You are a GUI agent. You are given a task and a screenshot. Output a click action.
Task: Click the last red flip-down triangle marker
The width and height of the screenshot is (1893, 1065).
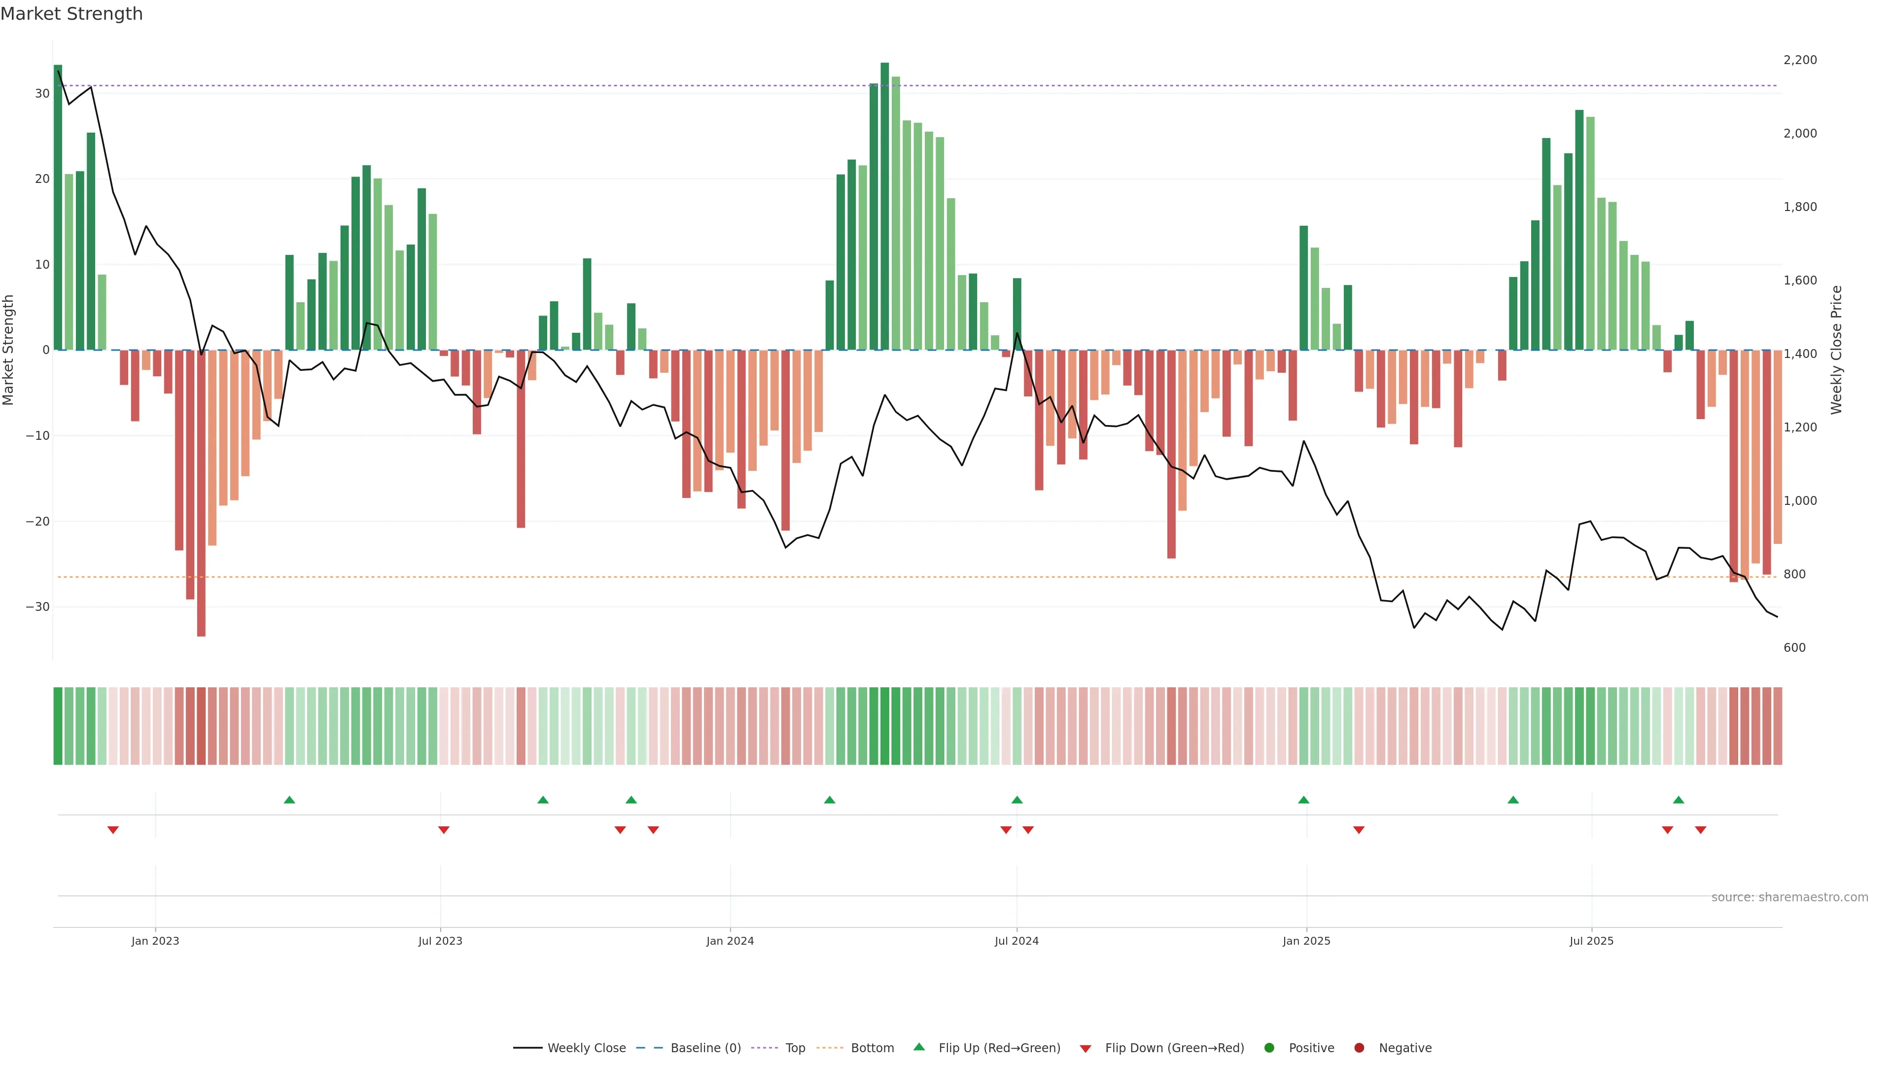(1700, 830)
